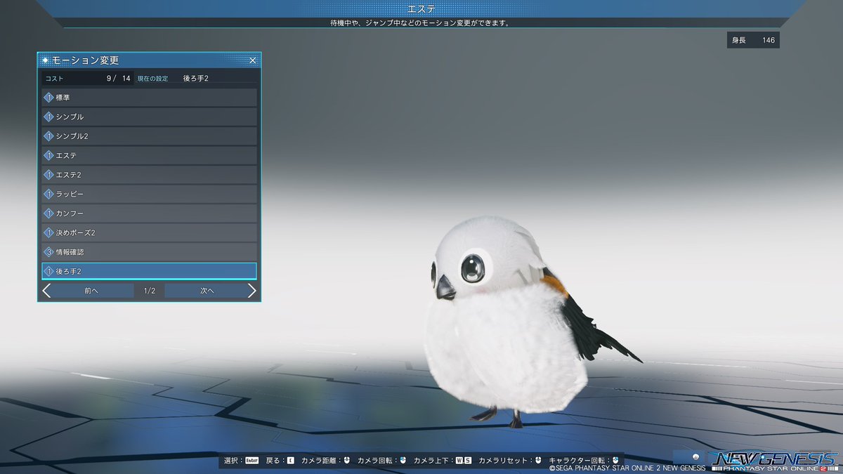This screenshot has height=474, width=843.
Task: Click the モーション変更 title icon
Action: tap(46, 61)
